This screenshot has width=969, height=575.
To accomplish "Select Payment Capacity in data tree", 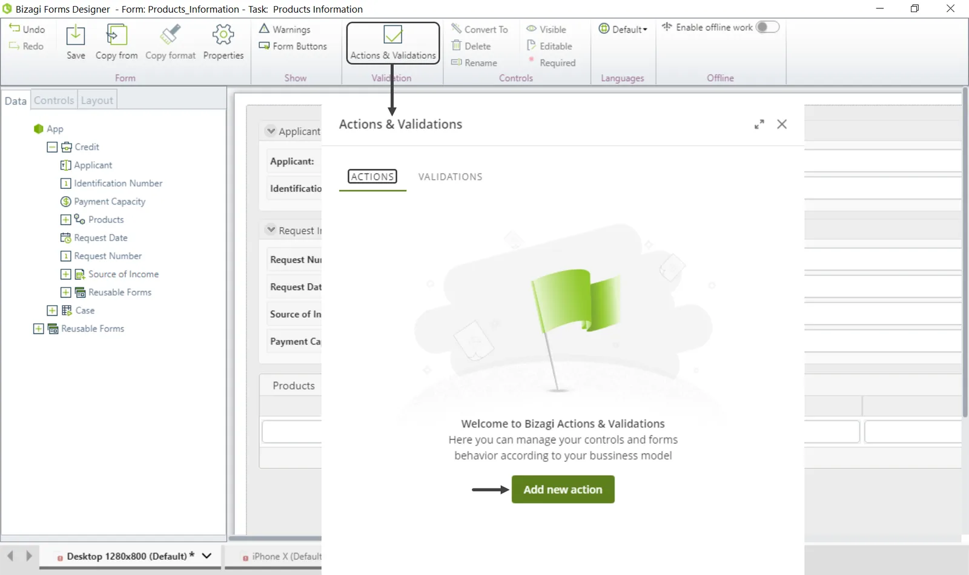I will click(x=110, y=202).
